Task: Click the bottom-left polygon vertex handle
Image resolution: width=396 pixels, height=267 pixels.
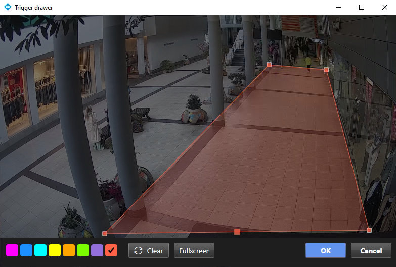Action: pos(105,234)
